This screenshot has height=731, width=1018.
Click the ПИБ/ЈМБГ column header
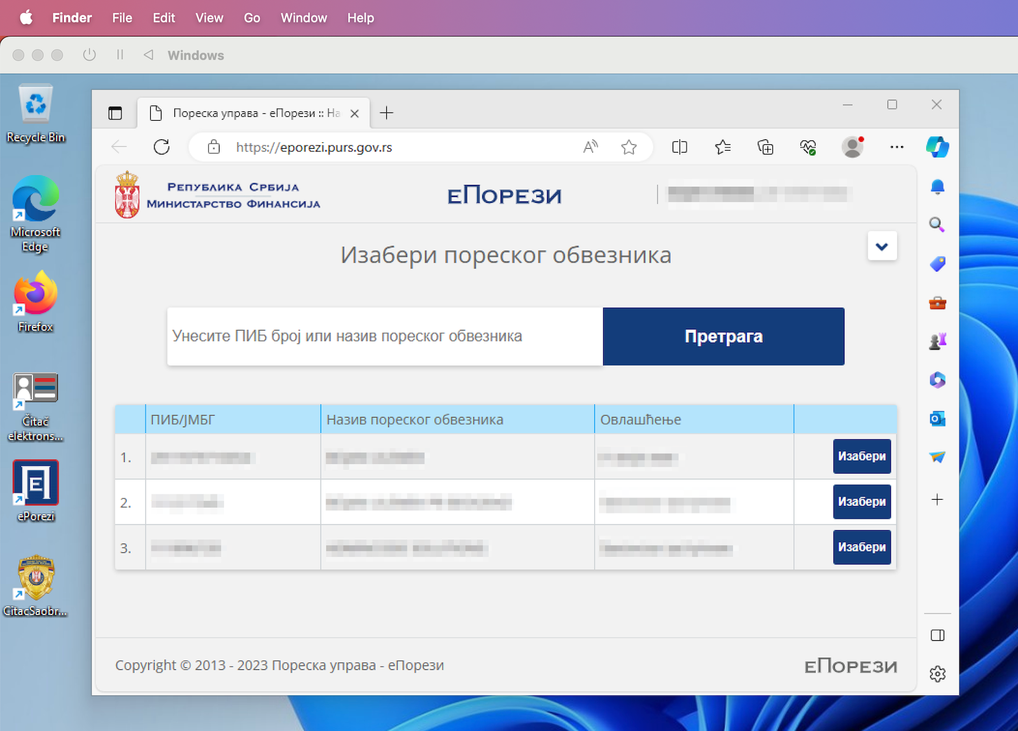pyautogui.click(x=233, y=420)
